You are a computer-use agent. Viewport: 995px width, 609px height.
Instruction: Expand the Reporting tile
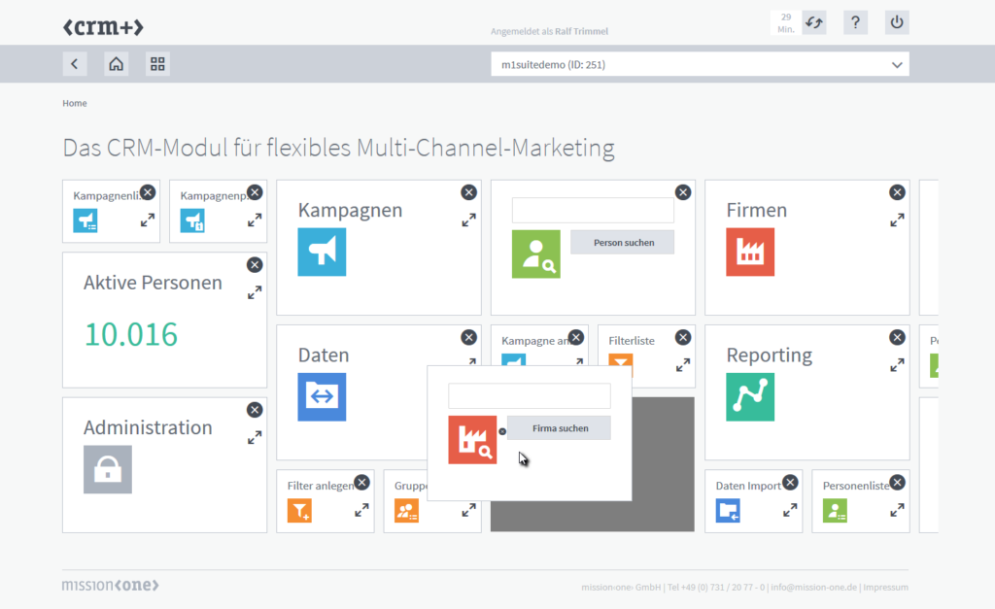[897, 366]
